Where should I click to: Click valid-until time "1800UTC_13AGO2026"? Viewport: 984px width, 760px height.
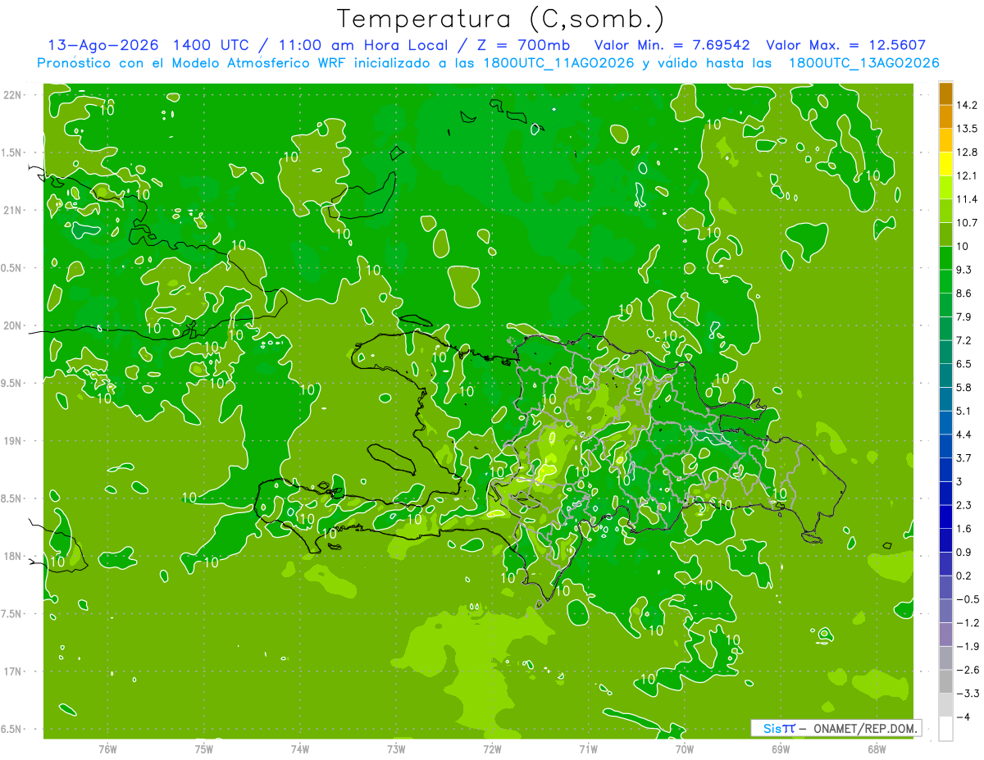coord(863,63)
